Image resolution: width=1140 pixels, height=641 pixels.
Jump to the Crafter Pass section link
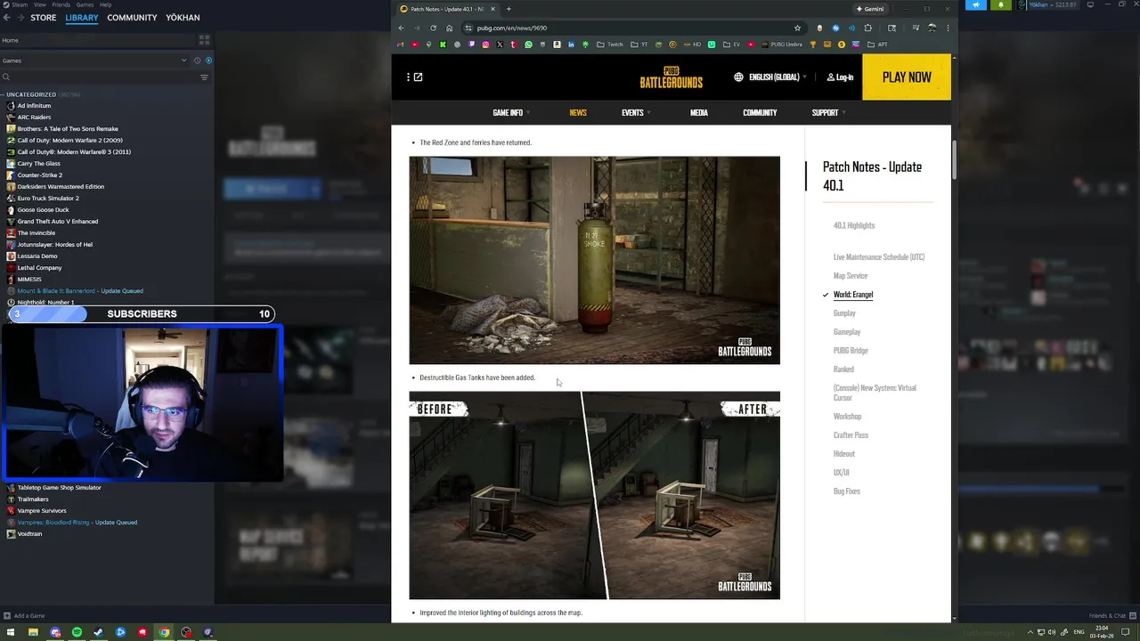851,435
